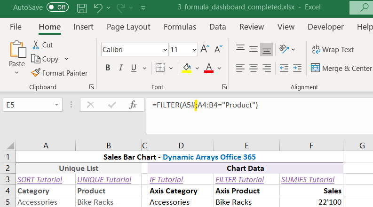Cancel formula entry with X button
The height and width of the screenshot is (207, 373).
point(90,105)
